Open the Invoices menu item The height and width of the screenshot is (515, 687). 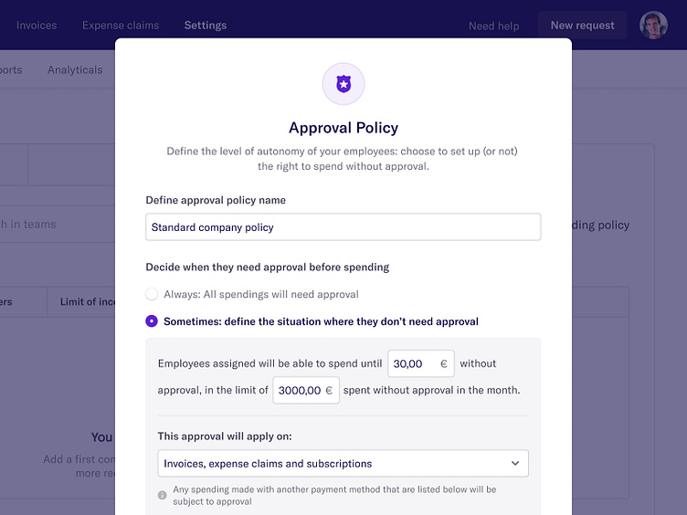point(37,26)
